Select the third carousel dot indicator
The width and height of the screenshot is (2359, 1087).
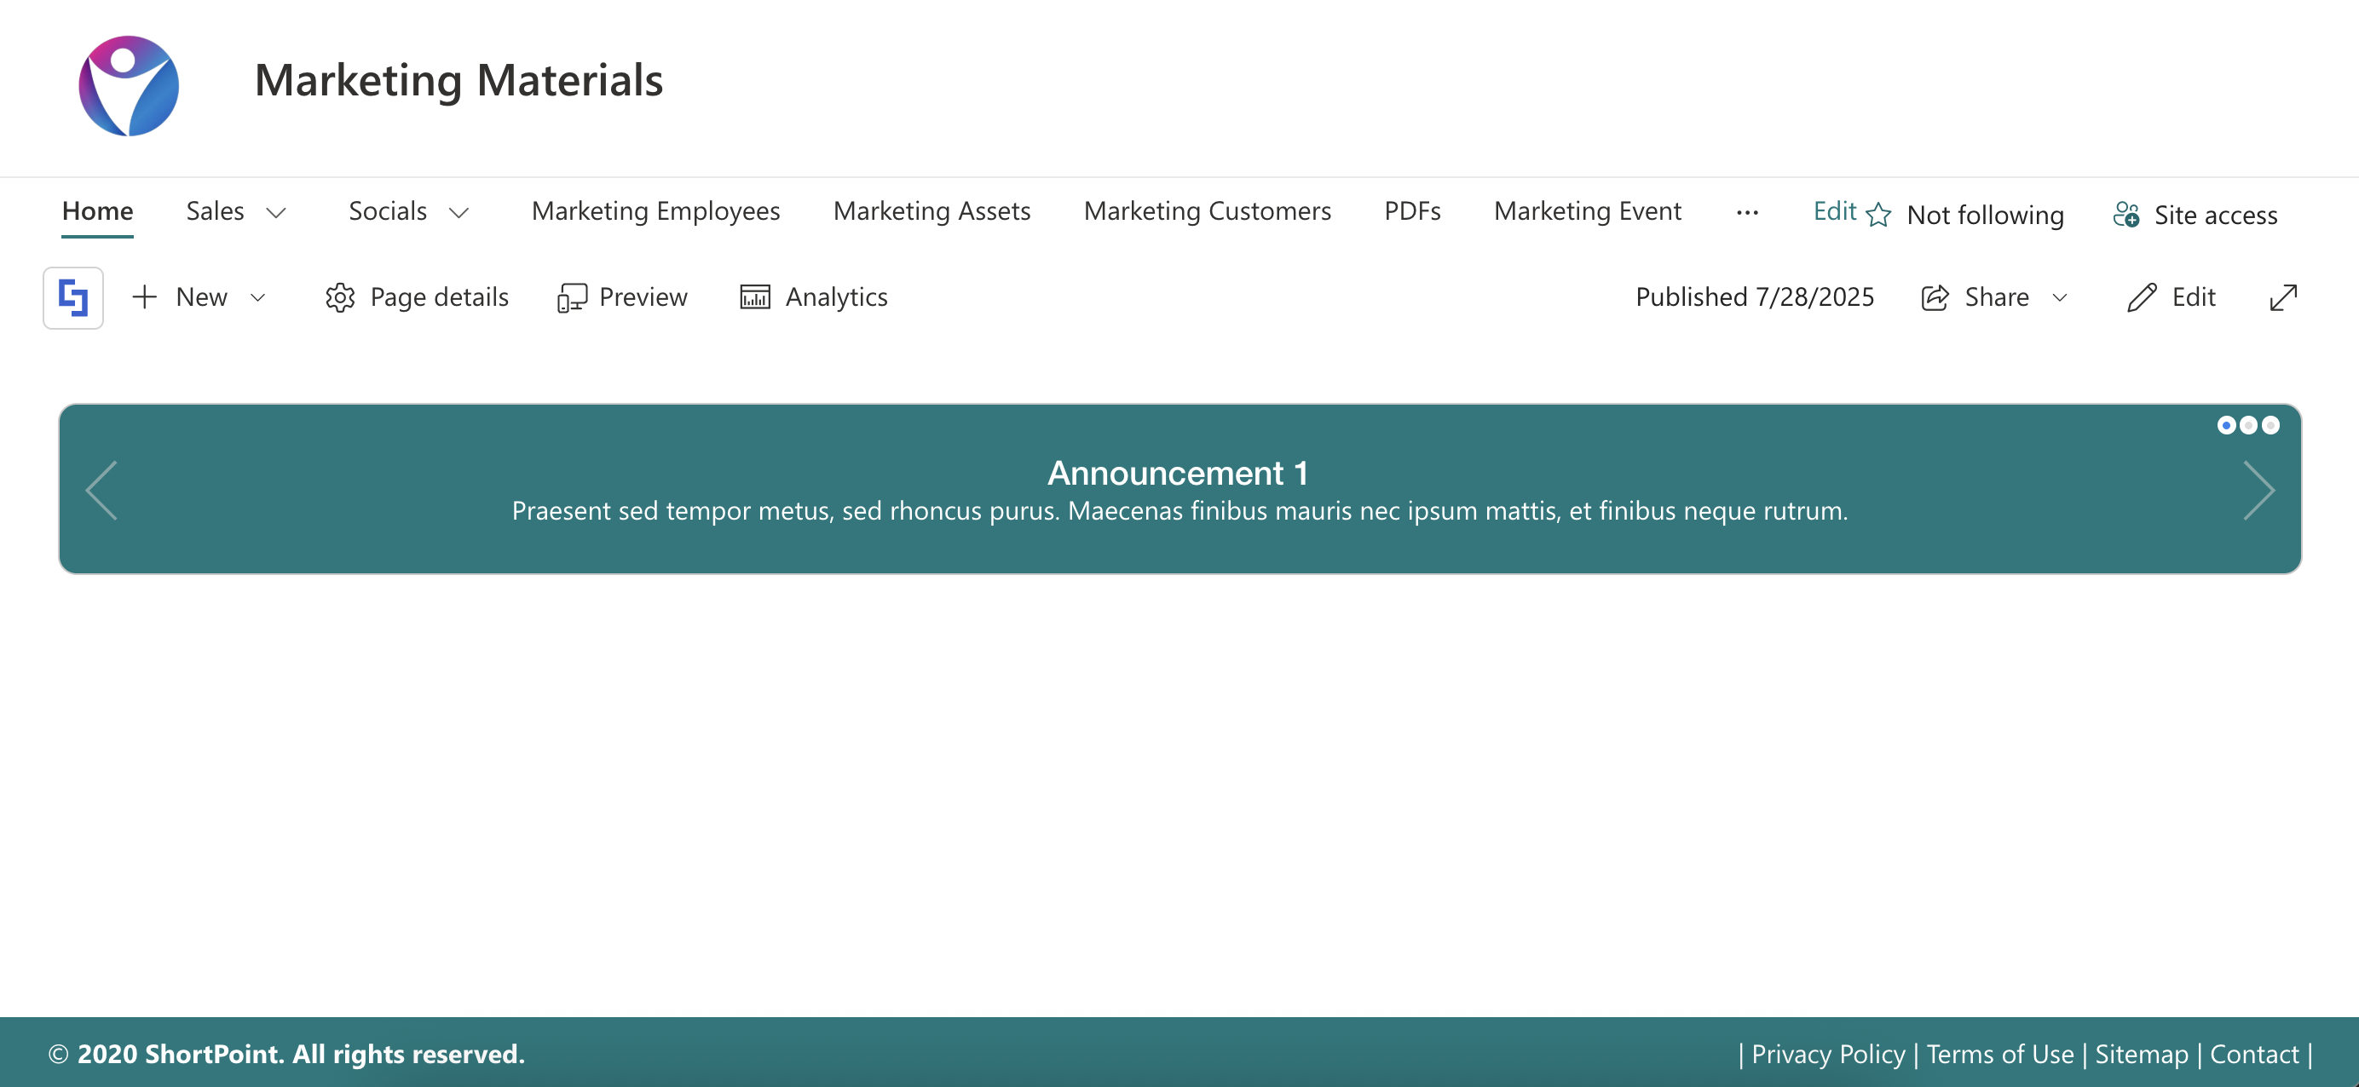click(2270, 425)
